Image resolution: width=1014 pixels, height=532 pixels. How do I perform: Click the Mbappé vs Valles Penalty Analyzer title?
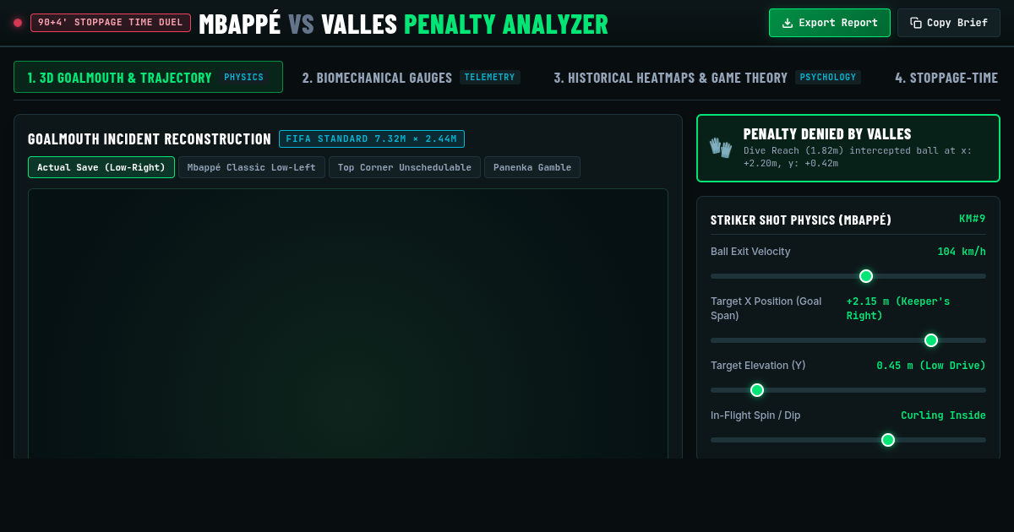pos(403,24)
